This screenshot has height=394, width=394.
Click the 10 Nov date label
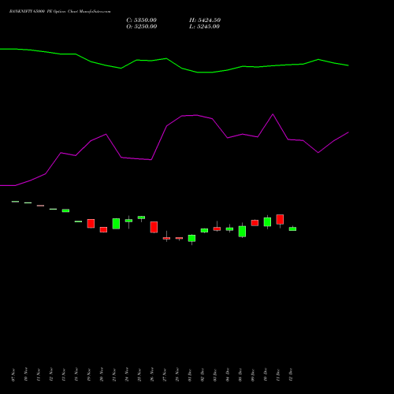(x=26, y=375)
